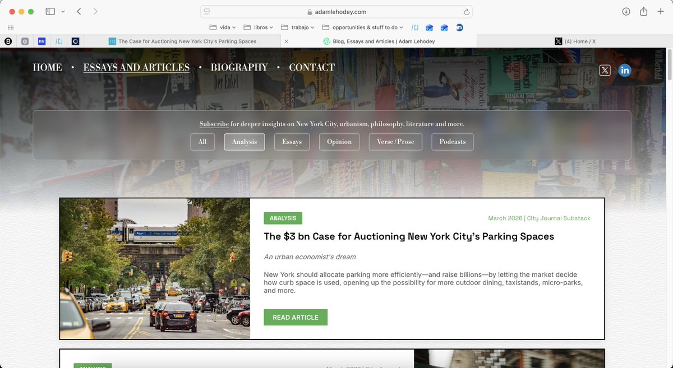
Task: Open the CONTACT page
Action: pos(312,67)
